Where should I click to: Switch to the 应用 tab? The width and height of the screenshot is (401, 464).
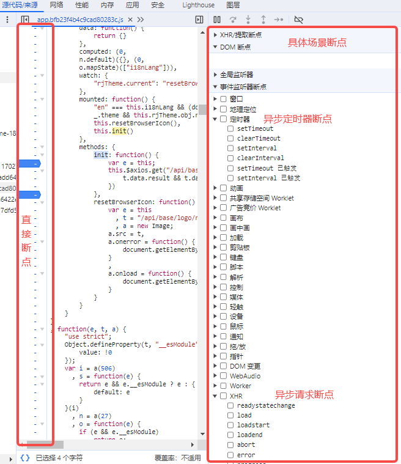132,5
